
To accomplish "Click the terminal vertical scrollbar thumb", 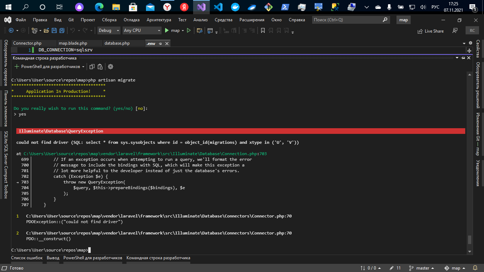I will coord(470,240).
